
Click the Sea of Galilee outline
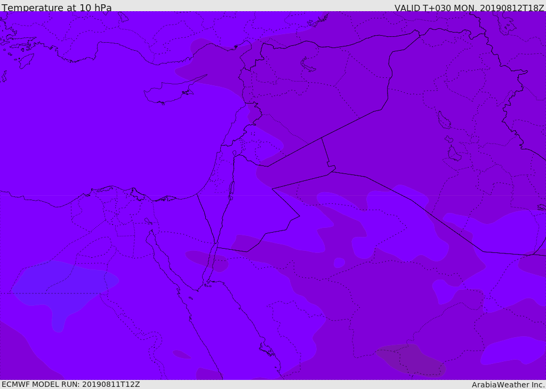point(235,153)
